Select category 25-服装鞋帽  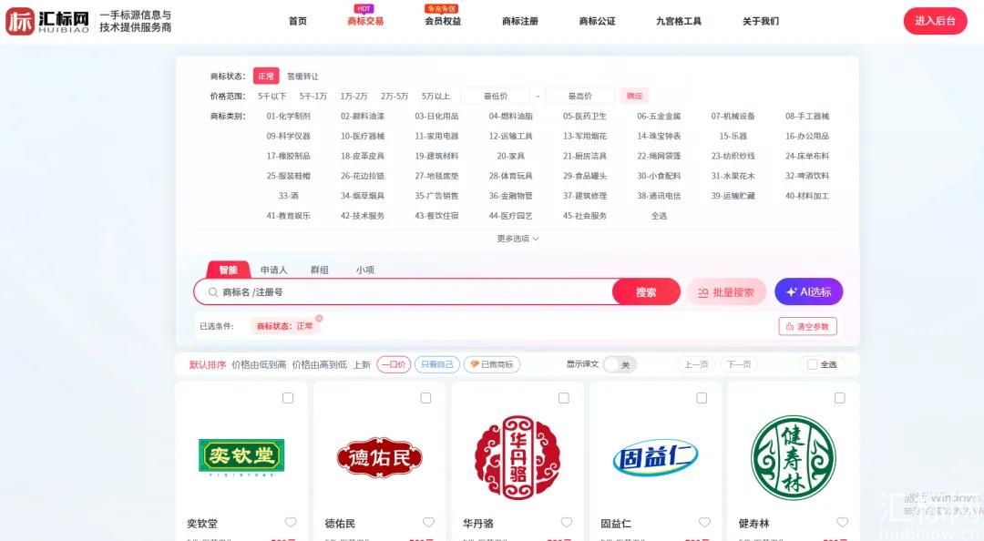[x=289, y=176]
